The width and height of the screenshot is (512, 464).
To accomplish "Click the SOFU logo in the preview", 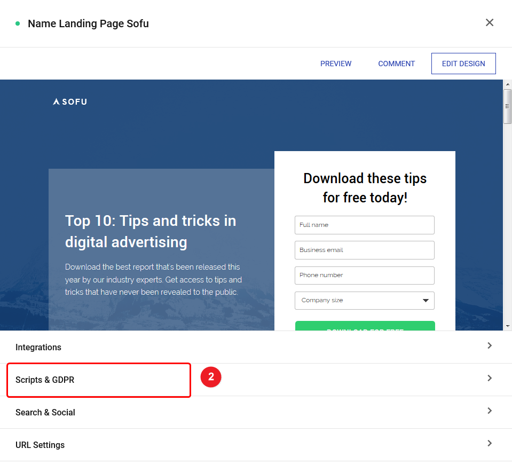I will [x=70, y=101].
